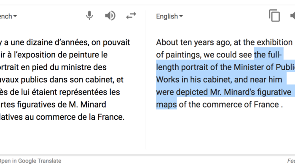Open the French source language dropdown
The width and height of the screenshot is (295, 168).
coord(8,16)
